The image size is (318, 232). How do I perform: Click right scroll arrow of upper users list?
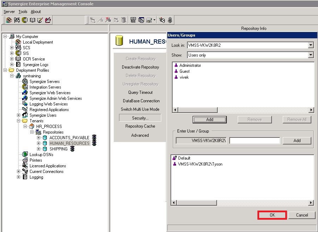(x=311, y=110)
